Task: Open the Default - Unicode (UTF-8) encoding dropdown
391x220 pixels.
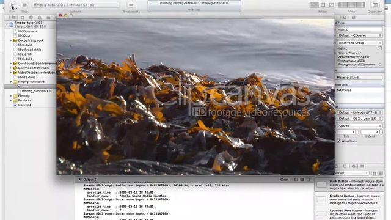Action: click(360, 112)
